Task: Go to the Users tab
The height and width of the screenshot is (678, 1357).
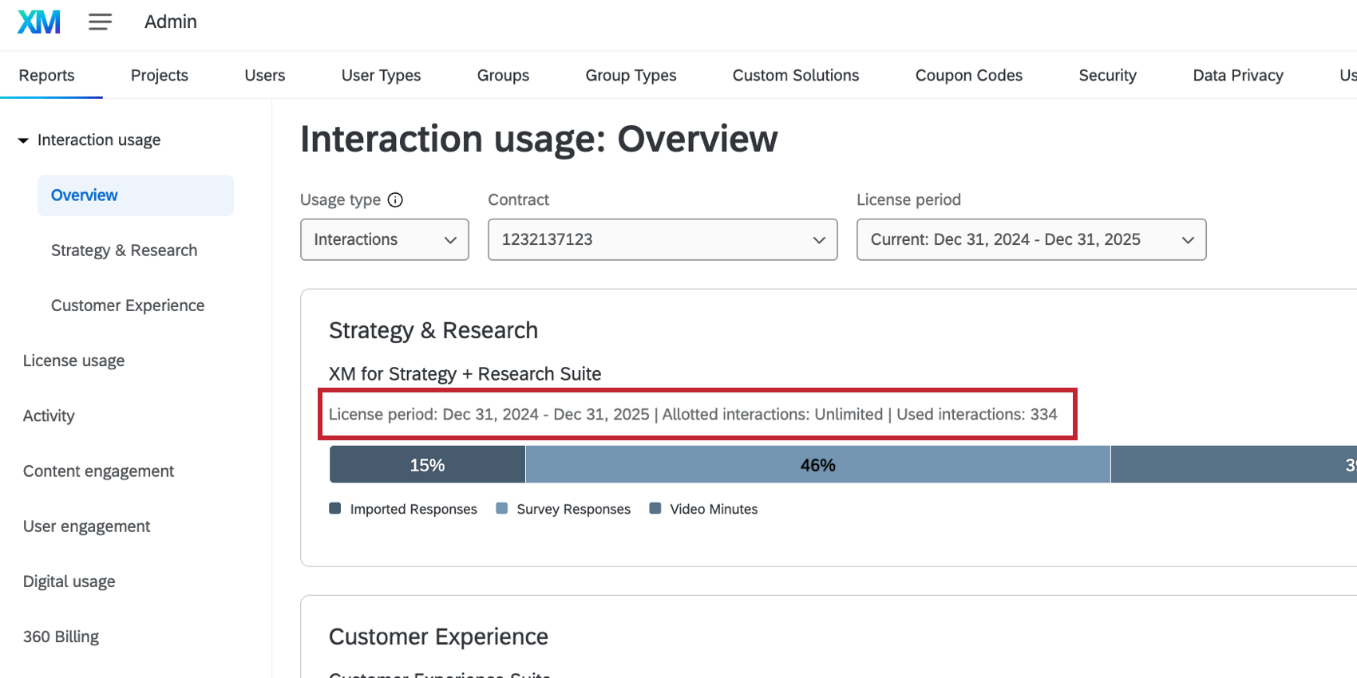Action: pyautogui.click(x=264, y=75)
